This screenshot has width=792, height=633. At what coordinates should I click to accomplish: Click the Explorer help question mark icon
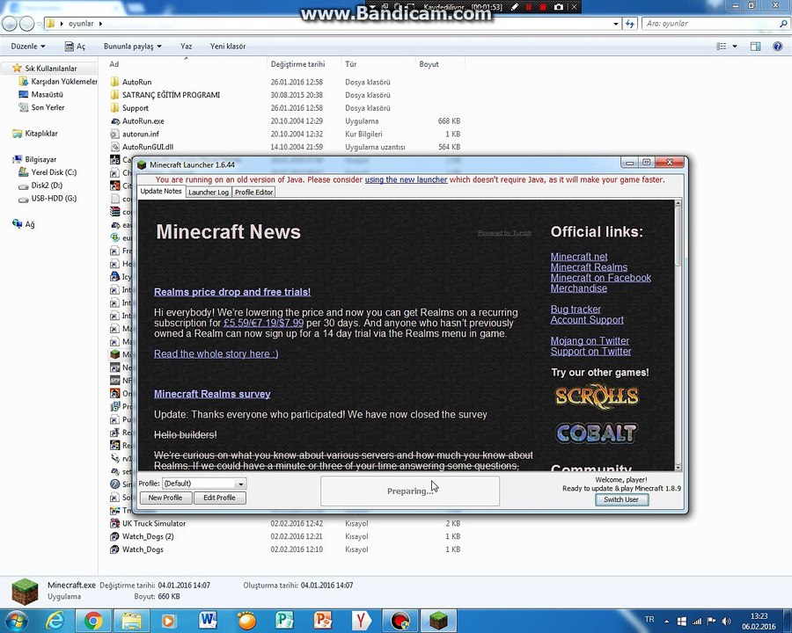click(x=778, y=47)
